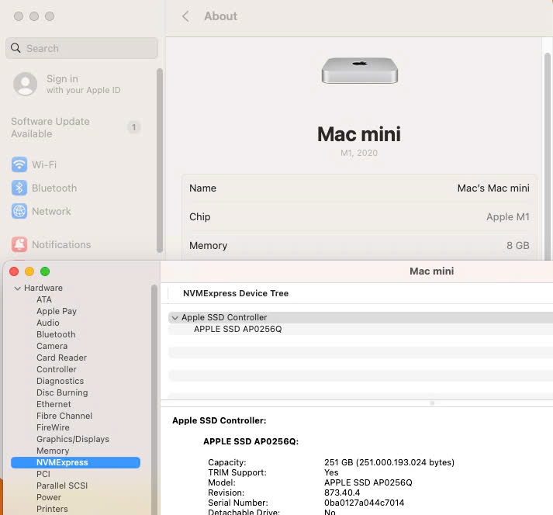
Task: Click the green zoom button on System Information
Action: tap(45, 271)
